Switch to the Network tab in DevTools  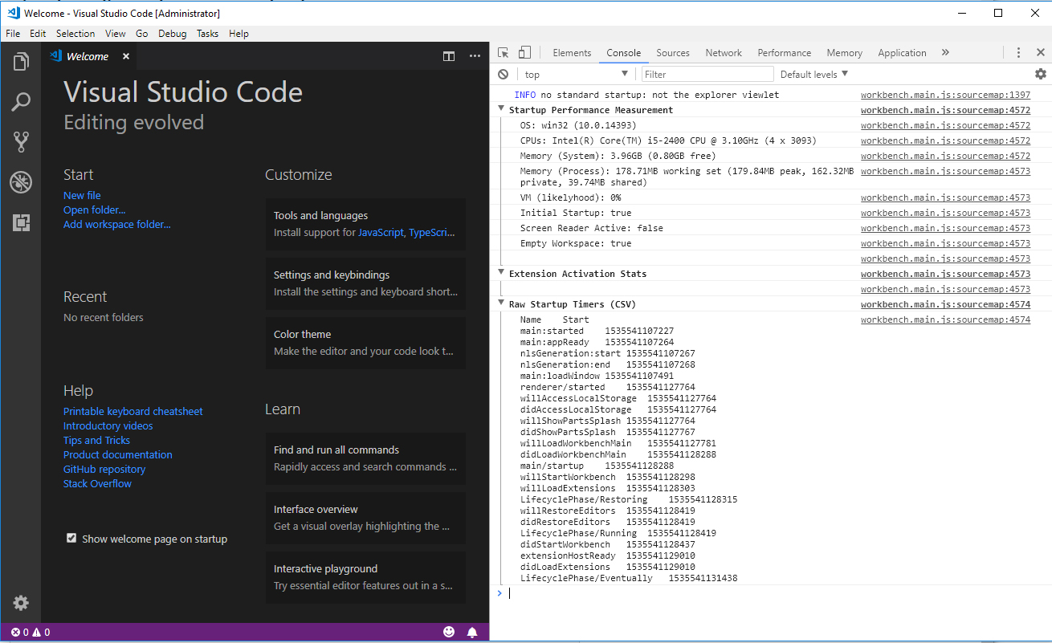(723, 52)
